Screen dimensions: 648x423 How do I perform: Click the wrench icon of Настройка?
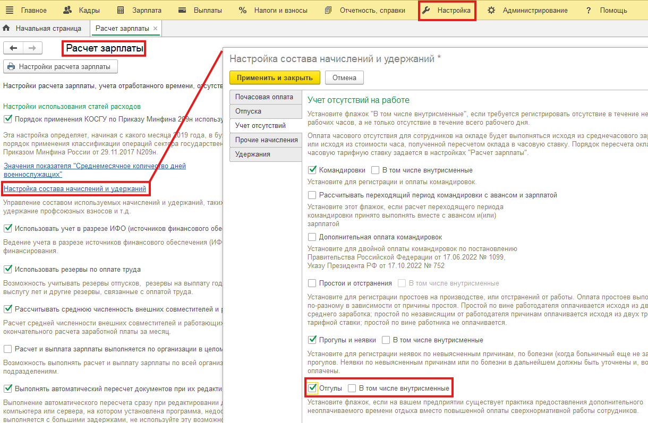(425, 10)
